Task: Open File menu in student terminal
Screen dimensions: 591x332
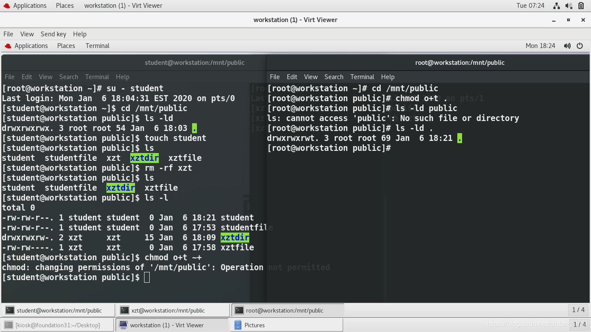Action: click(x=10, y=77)
